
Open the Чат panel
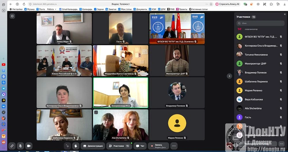140,146
